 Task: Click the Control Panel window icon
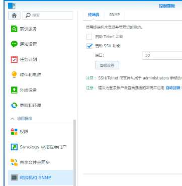point(12,6)
